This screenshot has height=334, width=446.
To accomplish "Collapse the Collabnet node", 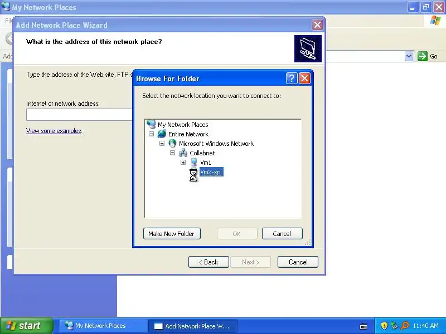I will click(172, 153).
